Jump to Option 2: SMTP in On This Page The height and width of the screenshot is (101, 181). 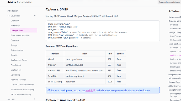(175, 55)
